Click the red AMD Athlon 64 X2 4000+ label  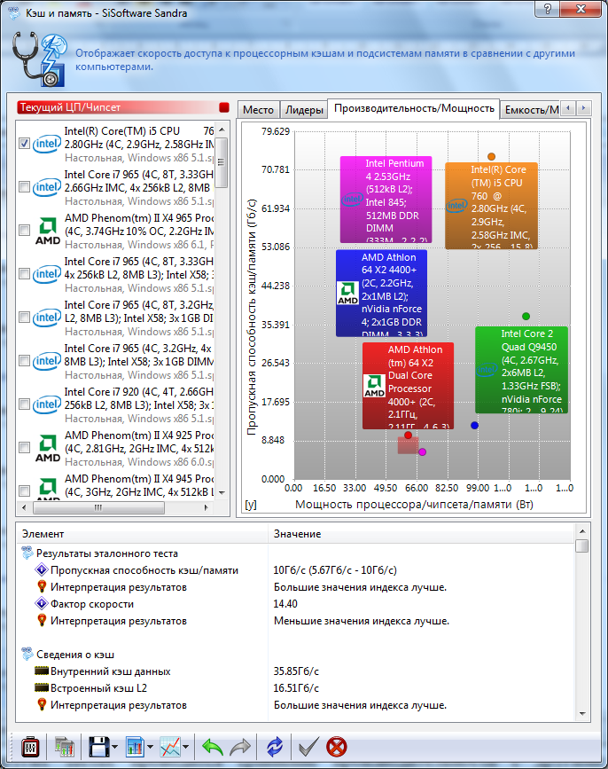click(408, 386)
